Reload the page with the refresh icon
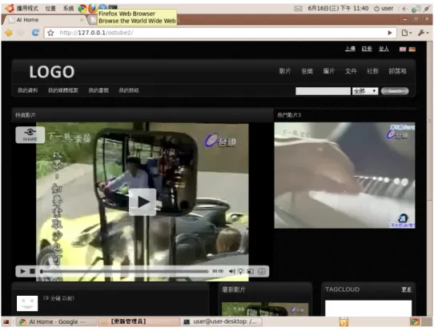The width and height of the screenshot is (434, 331). click(x=35, y=33)
